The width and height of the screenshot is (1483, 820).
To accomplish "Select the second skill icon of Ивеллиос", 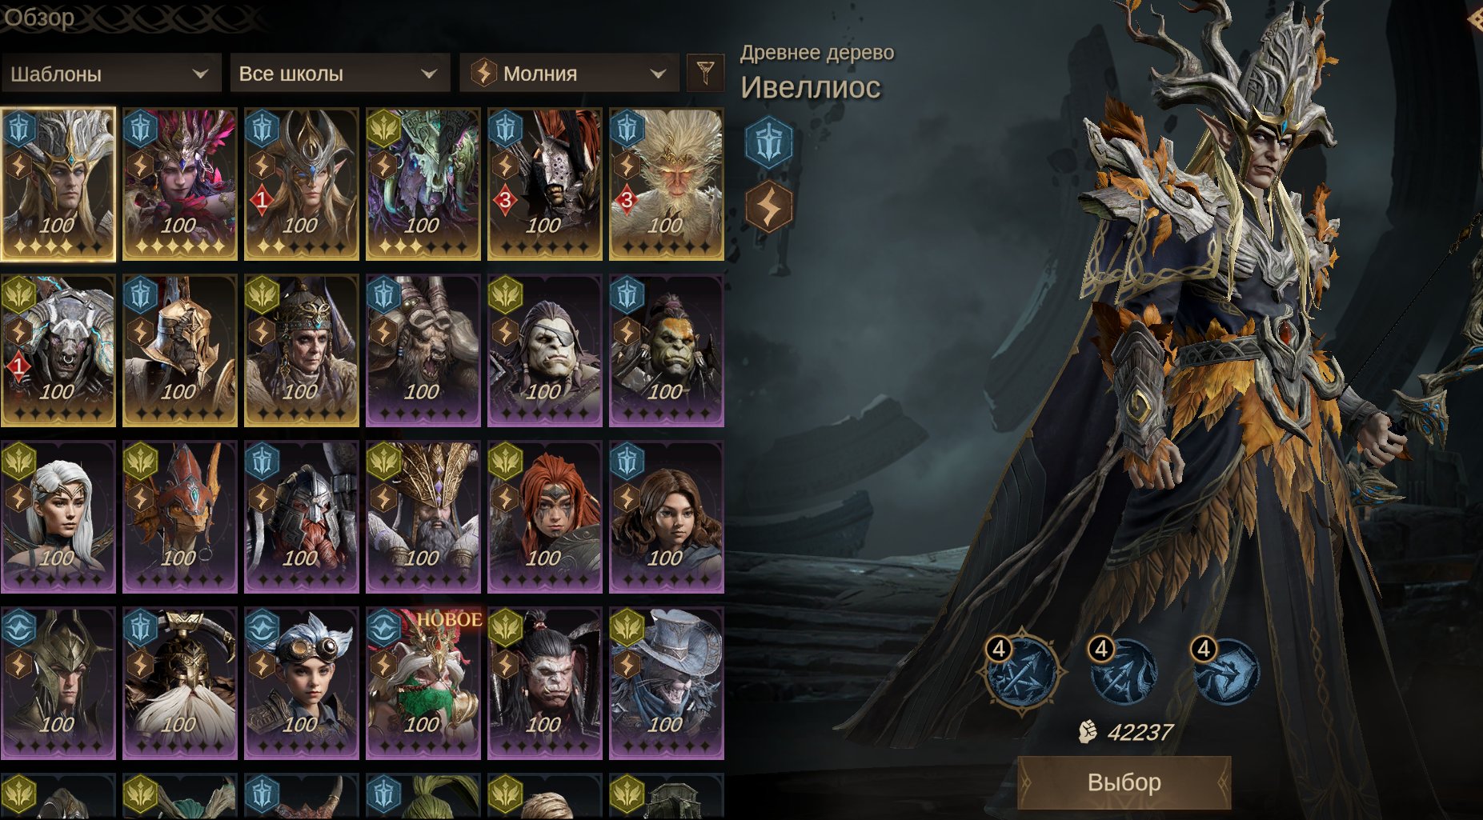I will click(1123, 672).
